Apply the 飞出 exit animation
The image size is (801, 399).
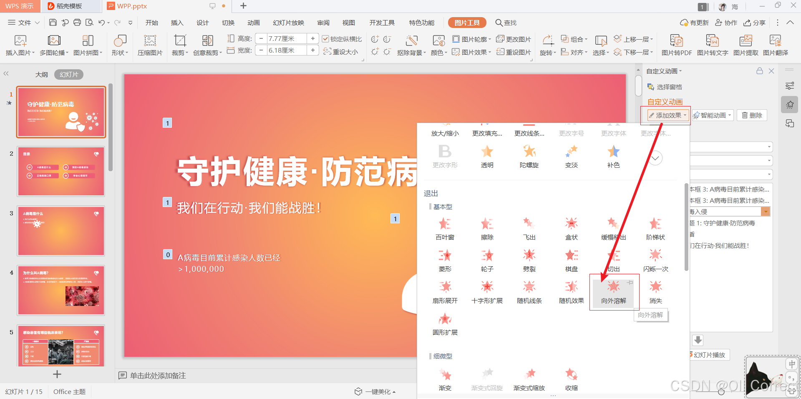pyautogui.click(x=529, y=229)
